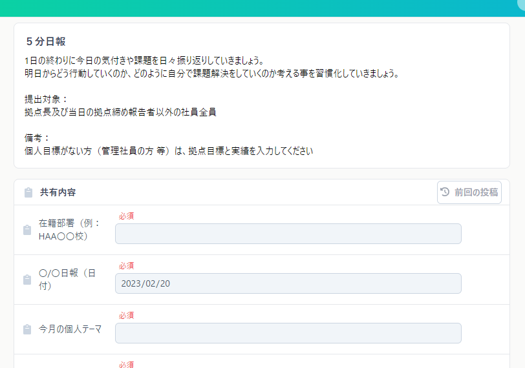
Task: Focus the 今月の個人テーマ input field
Action: [x=288, y=333]
